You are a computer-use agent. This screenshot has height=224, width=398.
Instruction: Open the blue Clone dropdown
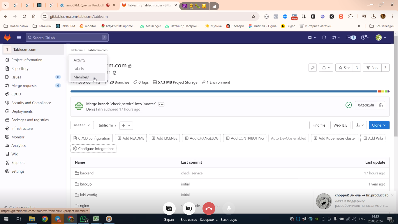(379, 125)
